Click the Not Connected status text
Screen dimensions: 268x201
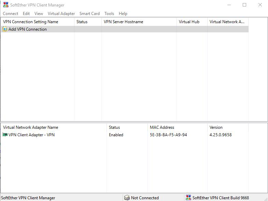pyautogui.click(x=145, y=198)
